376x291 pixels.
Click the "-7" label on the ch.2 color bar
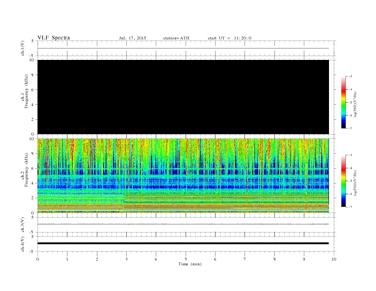coord(350,207)
